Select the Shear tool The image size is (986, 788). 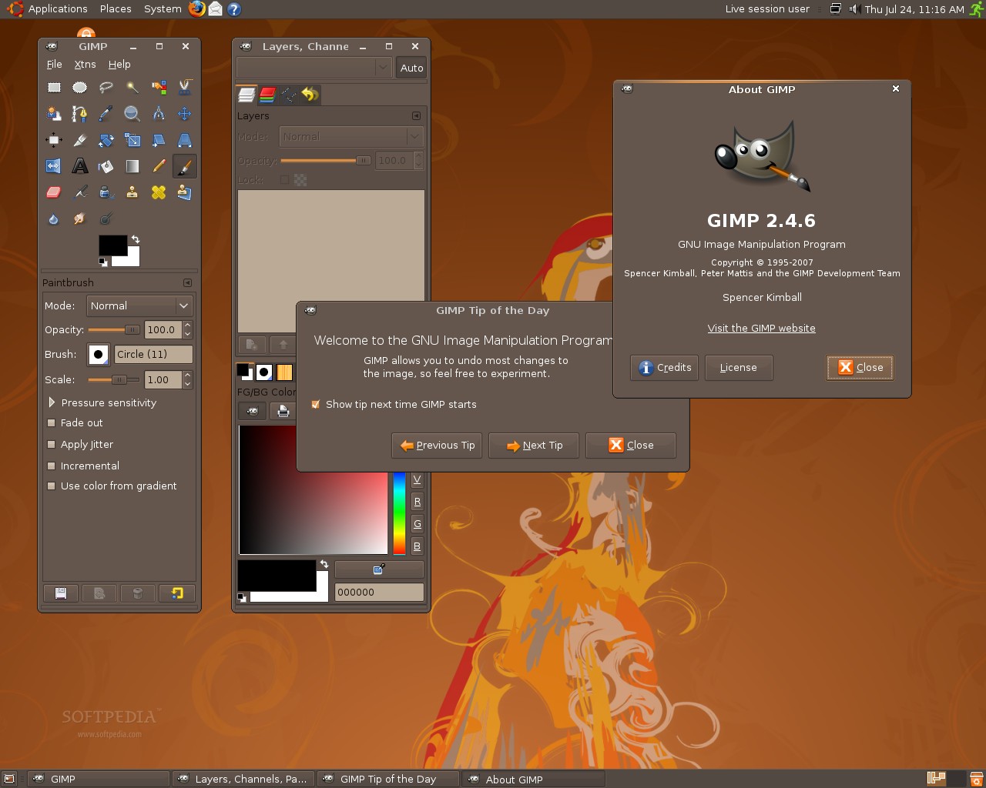pyautogui.click(x=159, y=140)
